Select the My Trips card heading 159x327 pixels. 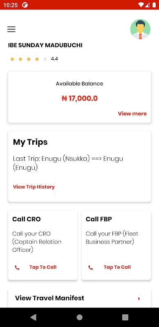[x=30, y=142]
